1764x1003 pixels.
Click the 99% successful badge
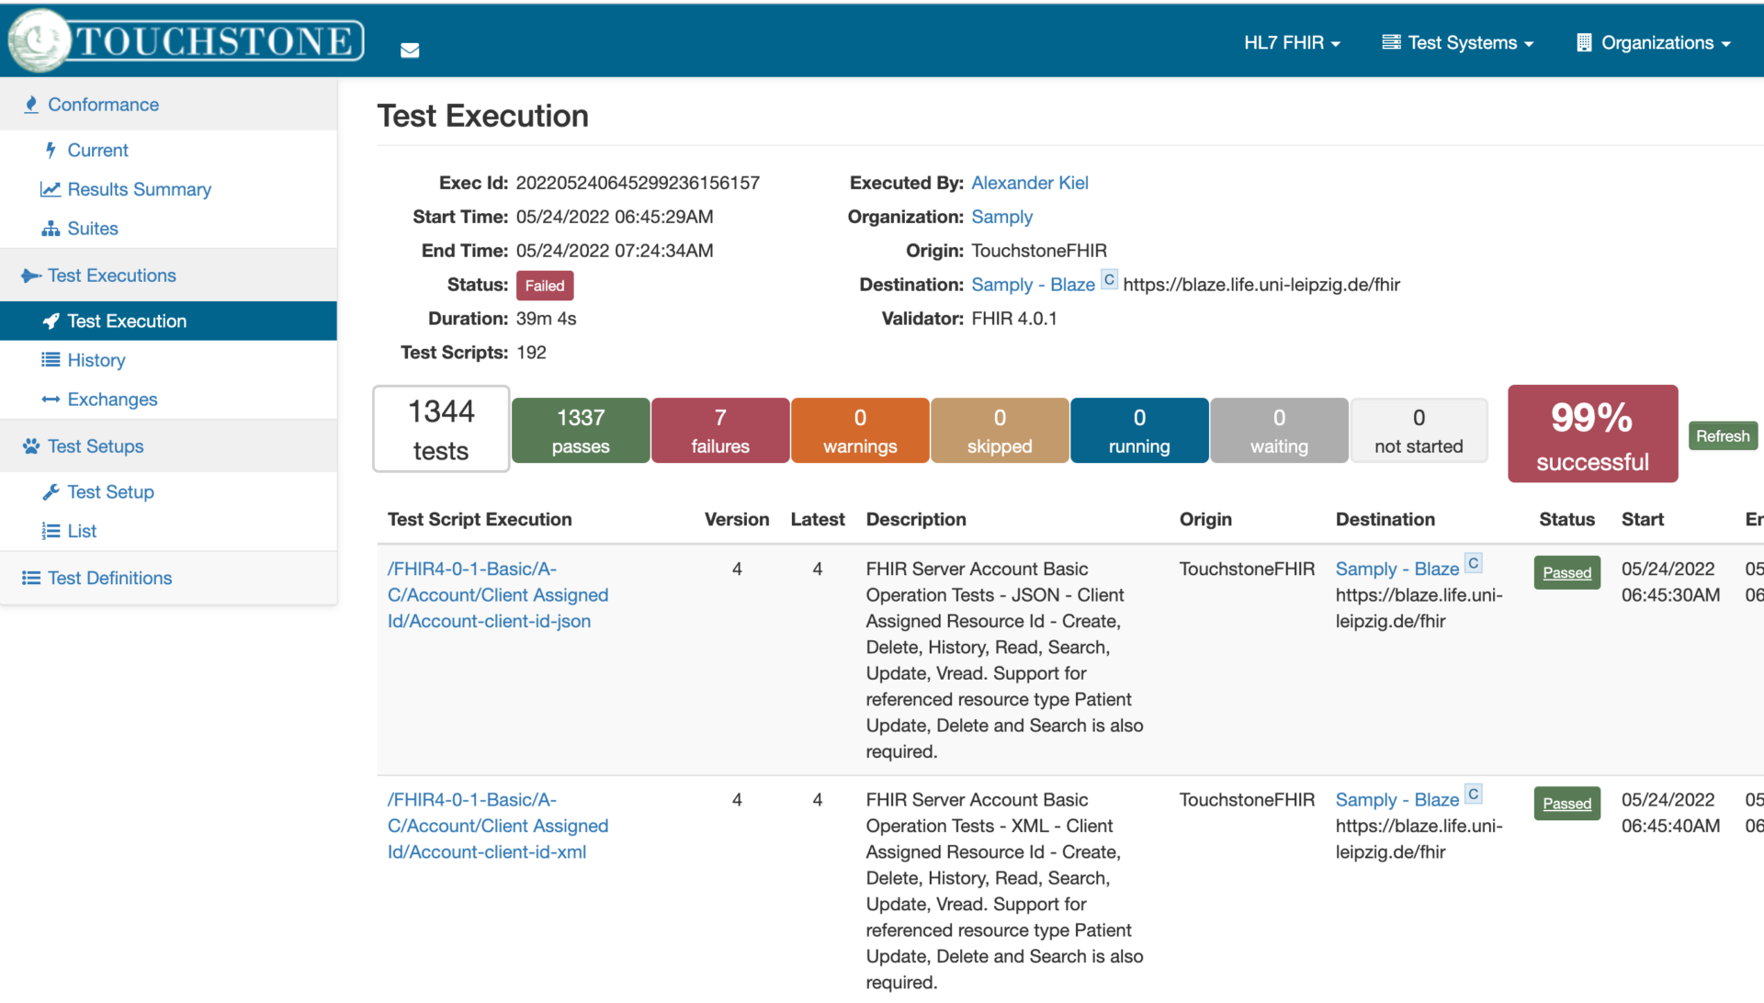[x=1593, y=434]
